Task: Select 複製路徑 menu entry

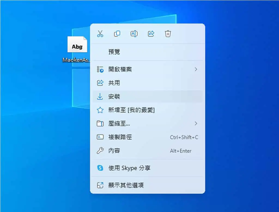Action: (147, 137)
